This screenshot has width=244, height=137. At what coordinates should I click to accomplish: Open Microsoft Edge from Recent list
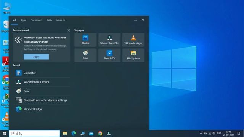42,109
